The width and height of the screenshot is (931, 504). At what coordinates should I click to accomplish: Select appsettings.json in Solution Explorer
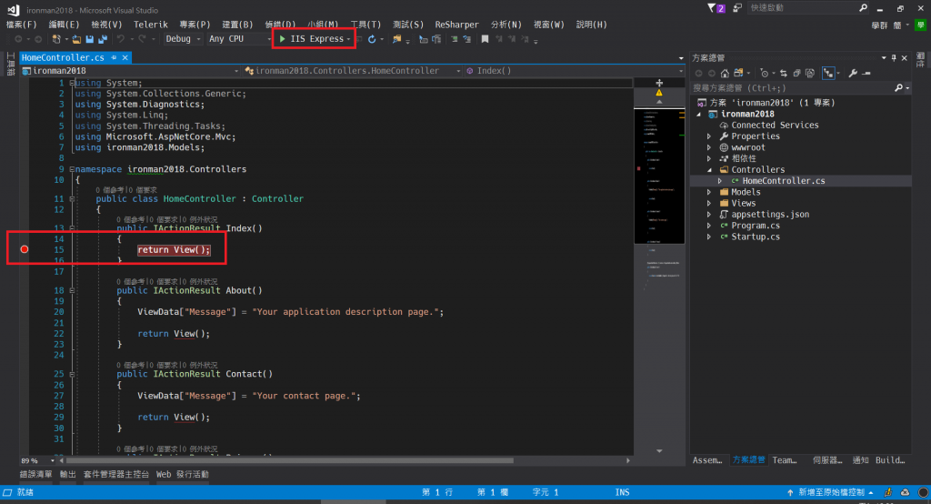[x=770, y=215]
